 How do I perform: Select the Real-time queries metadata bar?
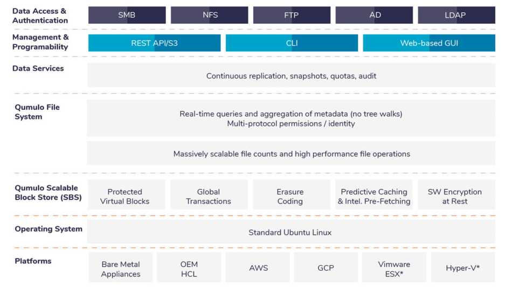pyautogui.click(x=291, y=118)
